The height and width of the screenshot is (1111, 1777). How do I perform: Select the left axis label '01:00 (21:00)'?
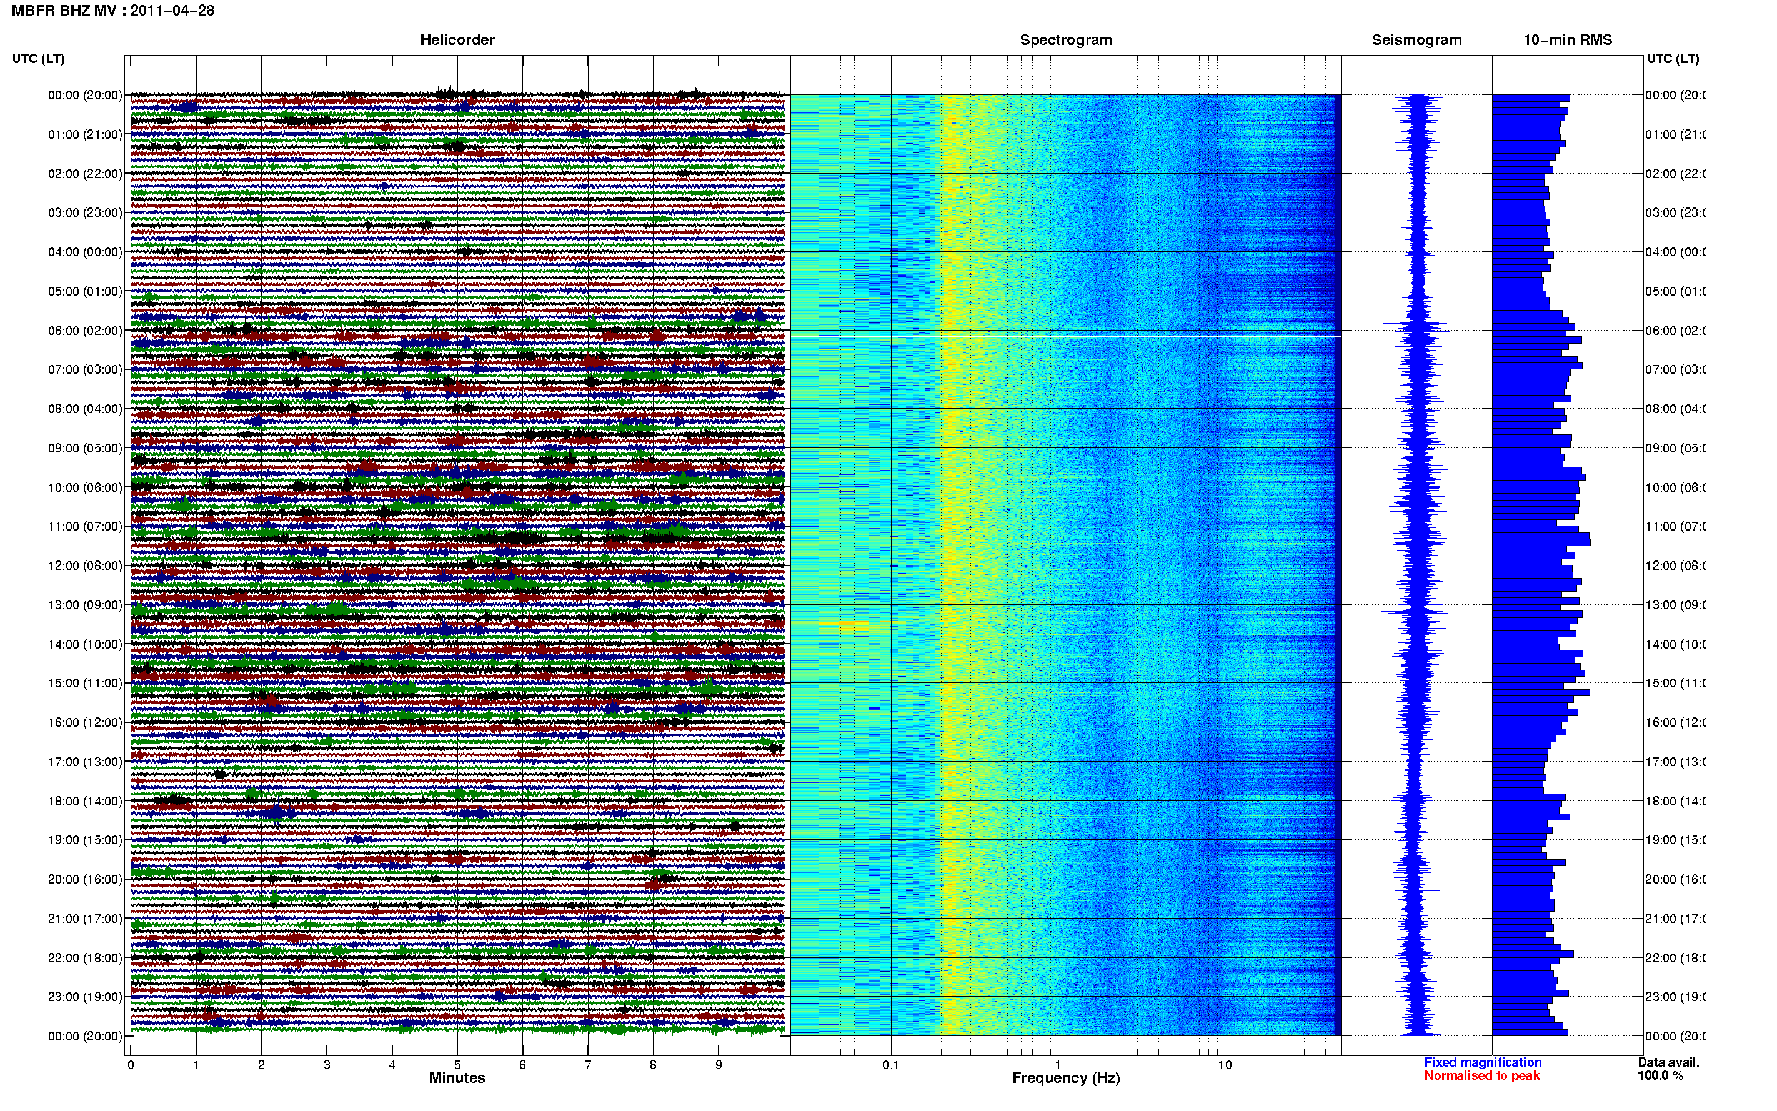click(x=85, y=134)
